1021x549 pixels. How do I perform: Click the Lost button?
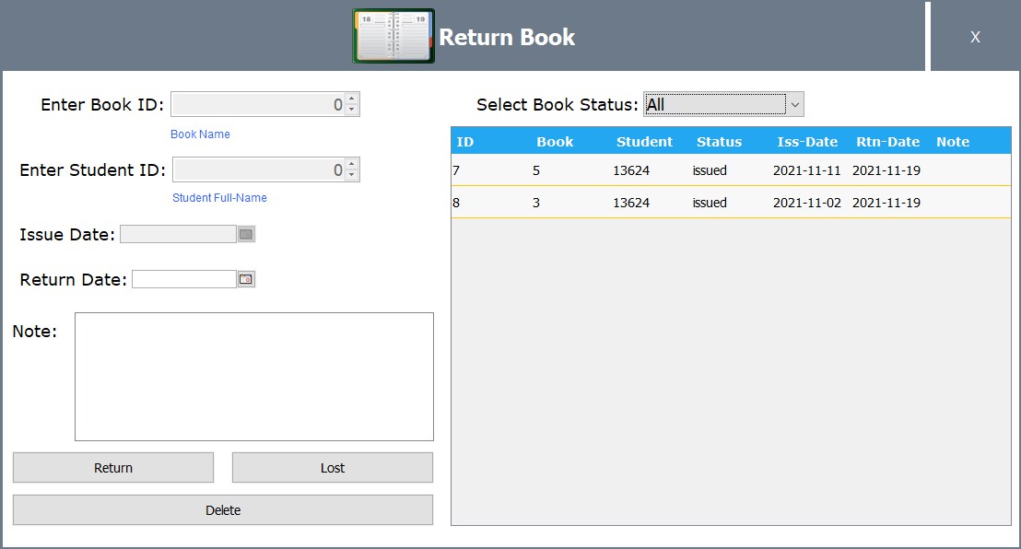coord(332,468)
